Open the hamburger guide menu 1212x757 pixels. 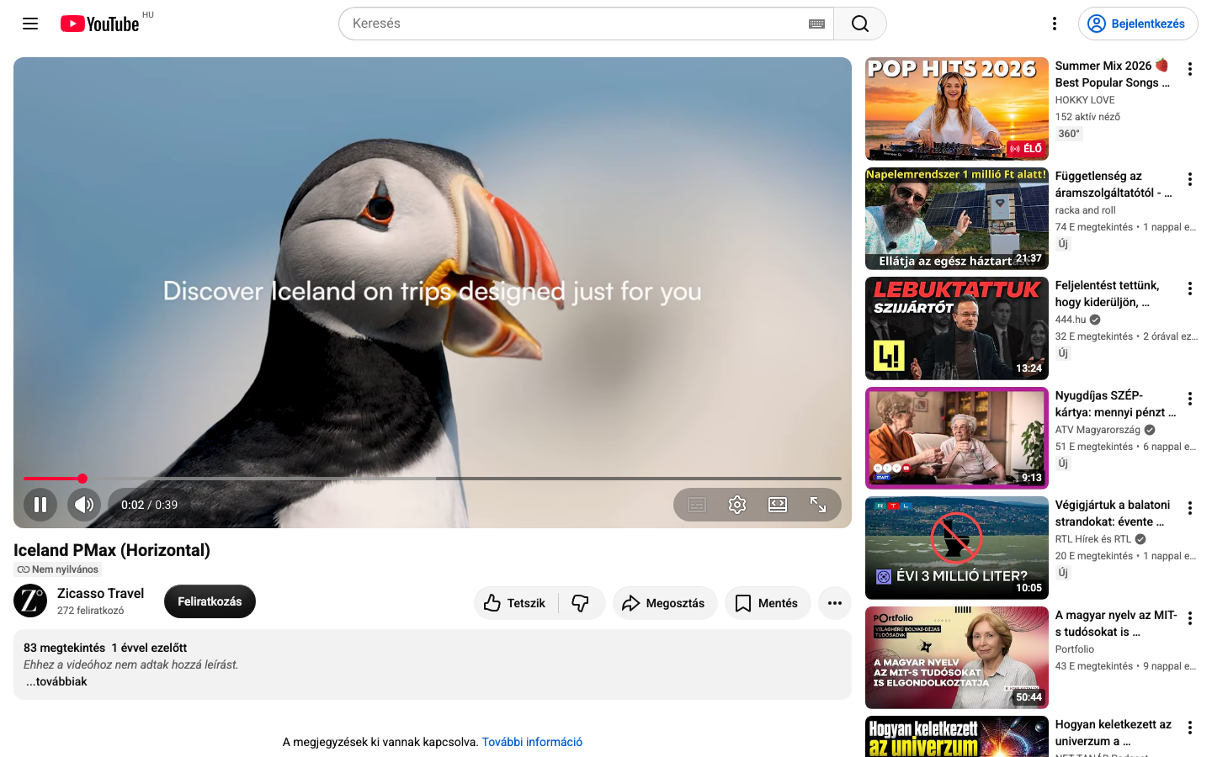[x=30, y=24]
